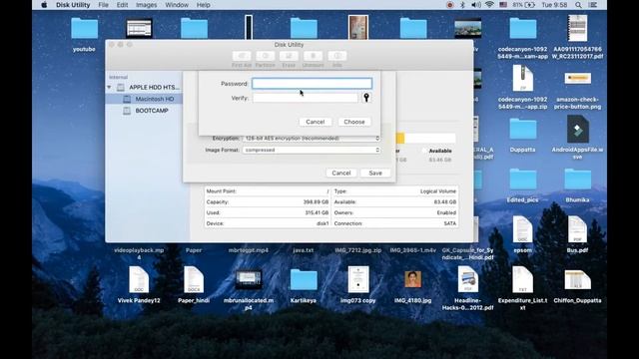This screenshot has width=639, height=359.
Task: Open the Edit menu
Action: tap(122, 5)
